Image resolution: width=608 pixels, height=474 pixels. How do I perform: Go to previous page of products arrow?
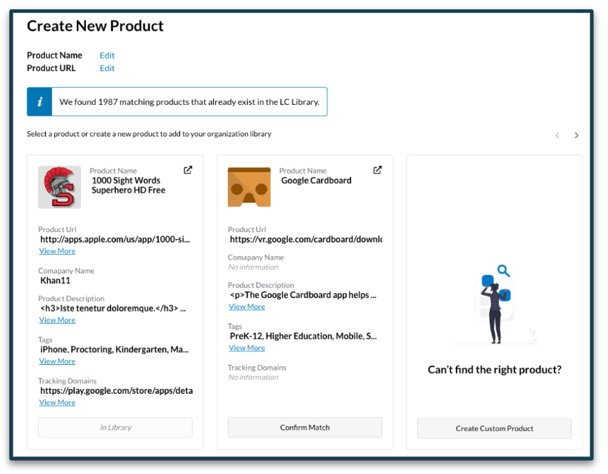point(557,135)
